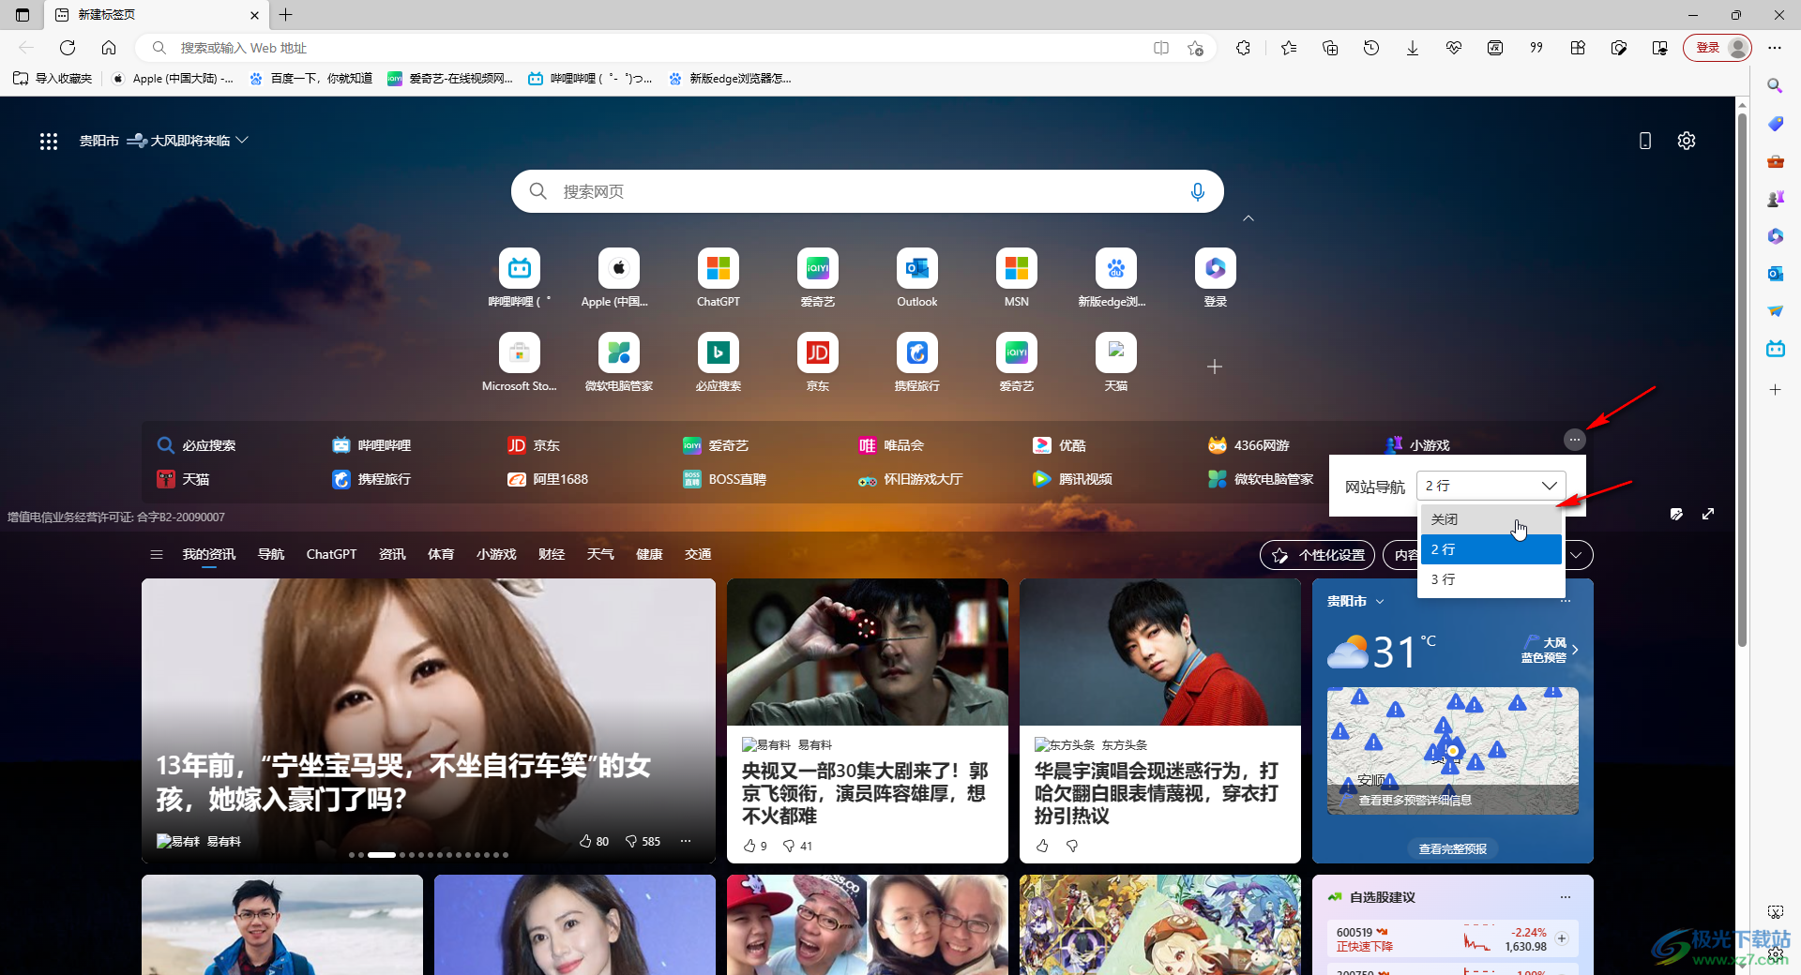This screenshot has width=1801, height=975.
Task: Start voice search with microphone icon
Action: (x=1198, y=191)
